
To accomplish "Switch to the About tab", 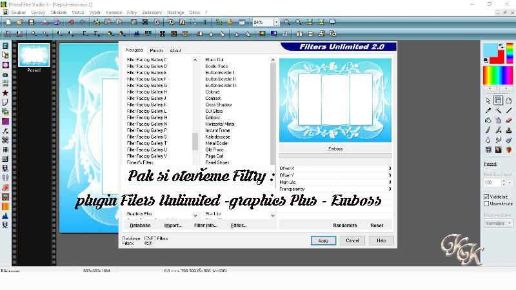I will pos(175,51).
